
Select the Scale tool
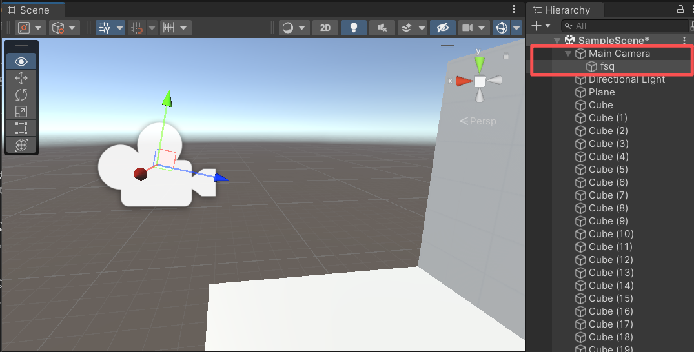(x=21, y=112)
